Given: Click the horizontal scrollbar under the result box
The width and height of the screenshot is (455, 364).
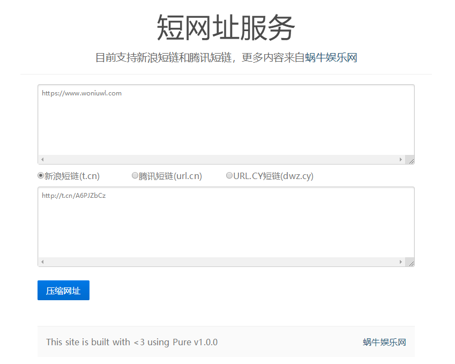Looking at the screenshot, I should click(214, 262).
